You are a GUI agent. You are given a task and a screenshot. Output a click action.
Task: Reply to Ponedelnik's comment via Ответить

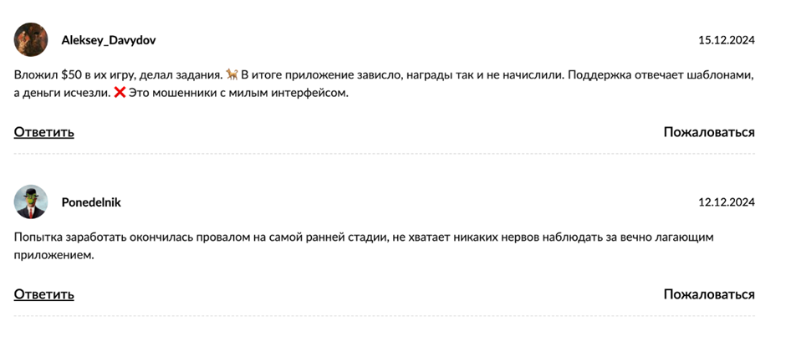click(x=44, y=294)
